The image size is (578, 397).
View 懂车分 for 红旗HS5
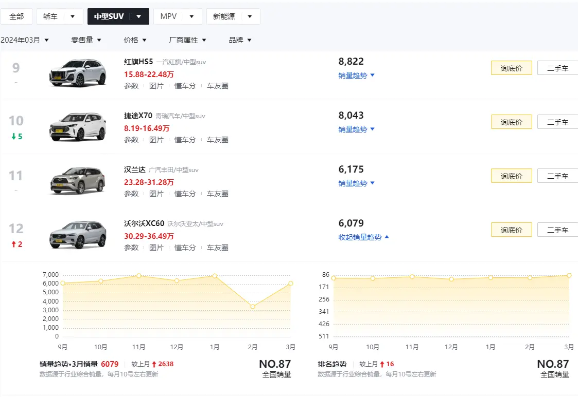[185, 86]
